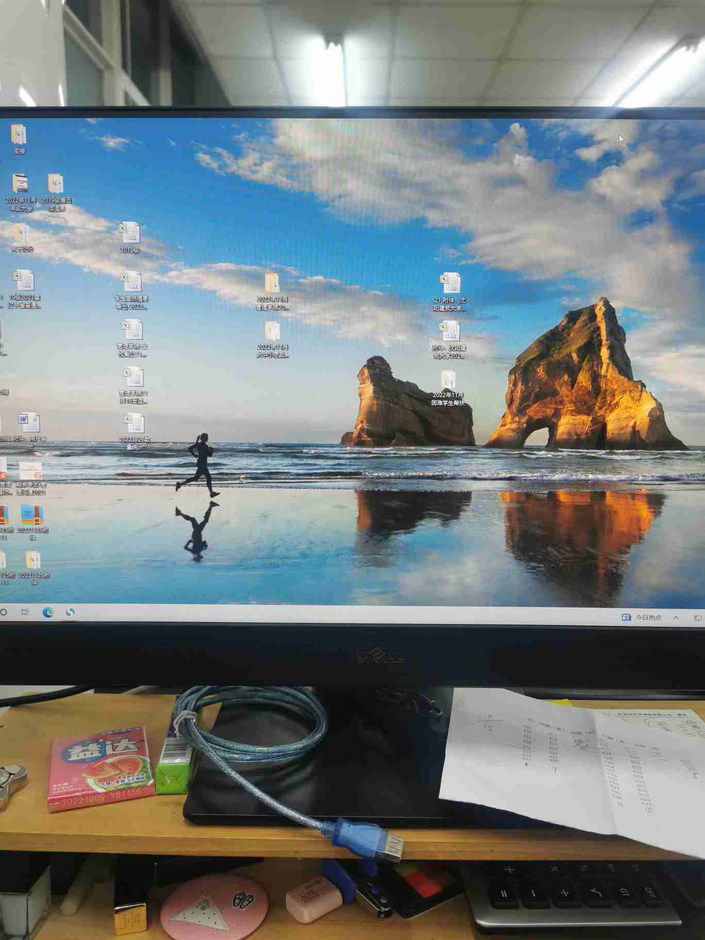Open the colorful 20221126 archive file

click(32, 515)
